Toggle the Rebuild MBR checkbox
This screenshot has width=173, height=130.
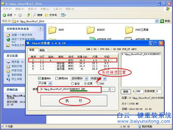(39, 79)
